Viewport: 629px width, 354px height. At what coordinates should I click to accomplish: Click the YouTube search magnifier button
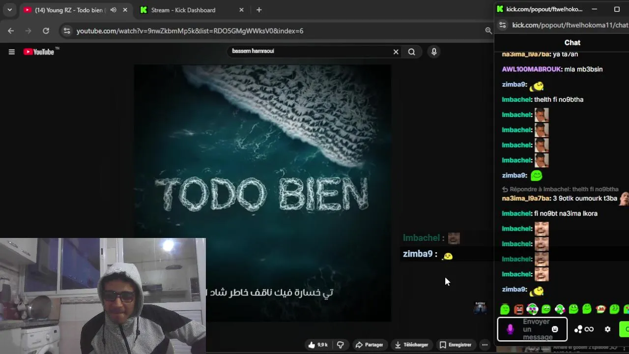[x=412, y=52]
